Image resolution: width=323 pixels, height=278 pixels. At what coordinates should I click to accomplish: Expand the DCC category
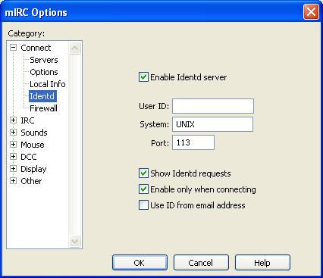point(13,157)
